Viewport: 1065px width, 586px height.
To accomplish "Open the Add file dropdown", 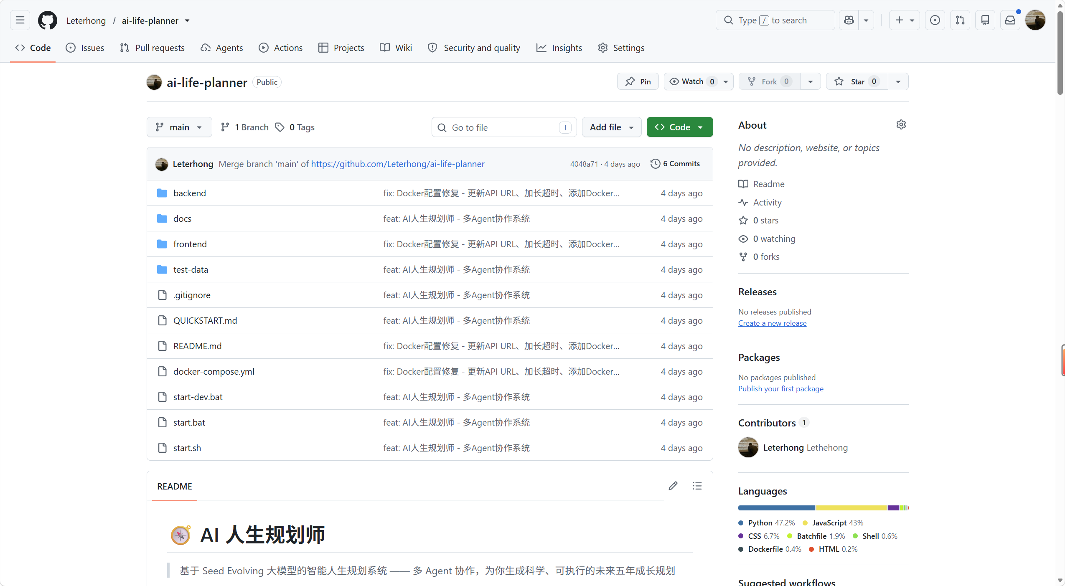I will tap(612, 127).
